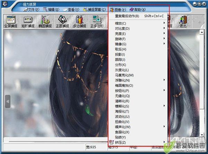Apply 马赛克化(M) mosaic effect
208x154 pixels.
138,75
